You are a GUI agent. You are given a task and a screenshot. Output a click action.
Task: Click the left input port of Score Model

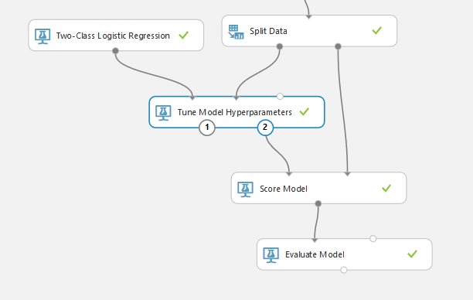(289, 174)
